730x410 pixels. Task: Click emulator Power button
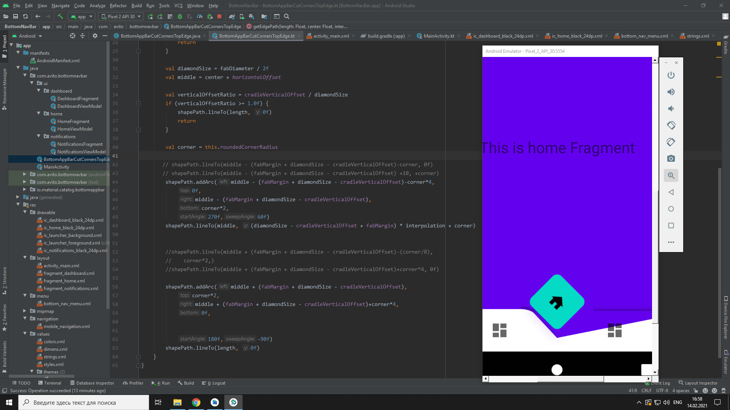click(x=671, y=75)
